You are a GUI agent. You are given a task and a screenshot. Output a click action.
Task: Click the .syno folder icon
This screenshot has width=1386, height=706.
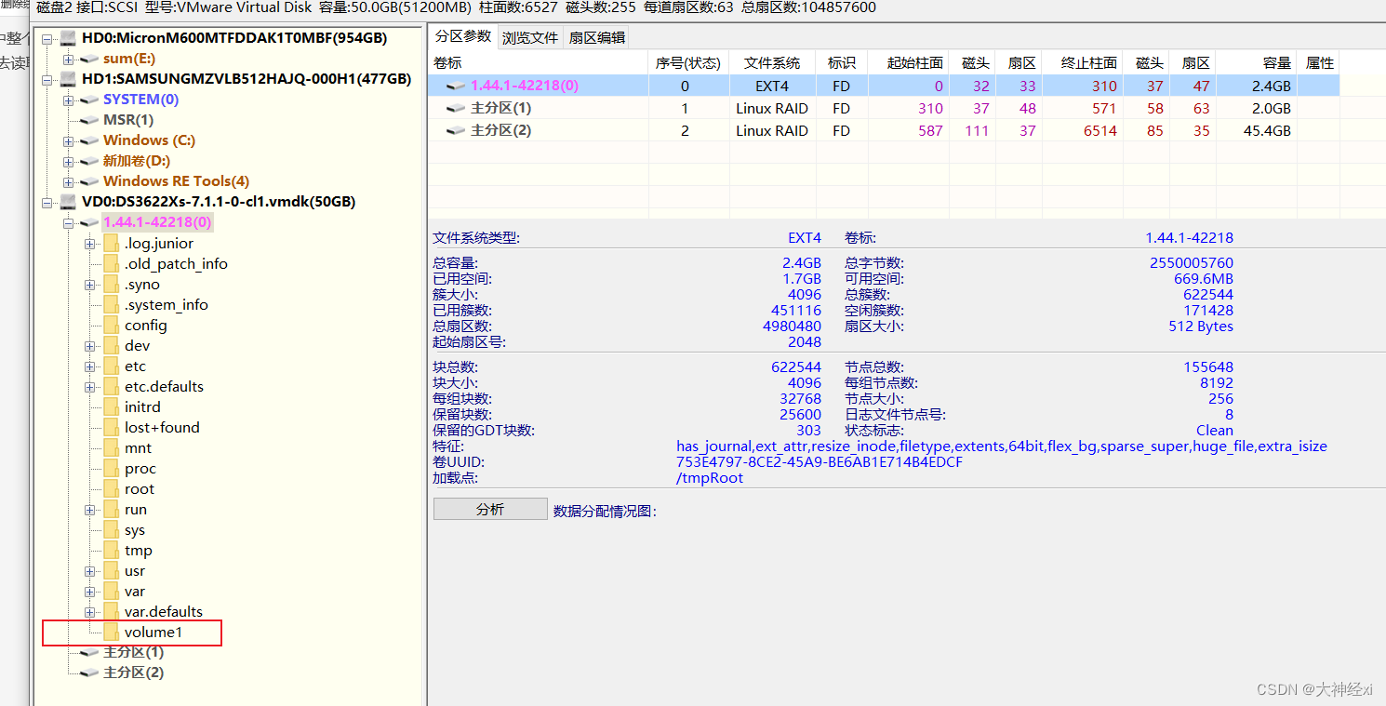(112, 285)
